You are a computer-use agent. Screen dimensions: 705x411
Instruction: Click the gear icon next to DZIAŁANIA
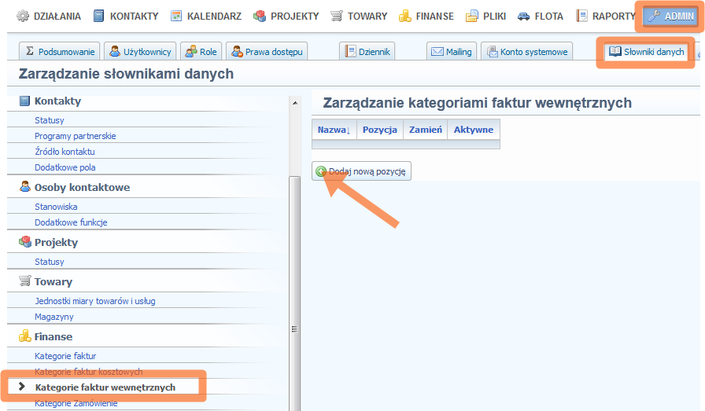(x=23, y=16)
